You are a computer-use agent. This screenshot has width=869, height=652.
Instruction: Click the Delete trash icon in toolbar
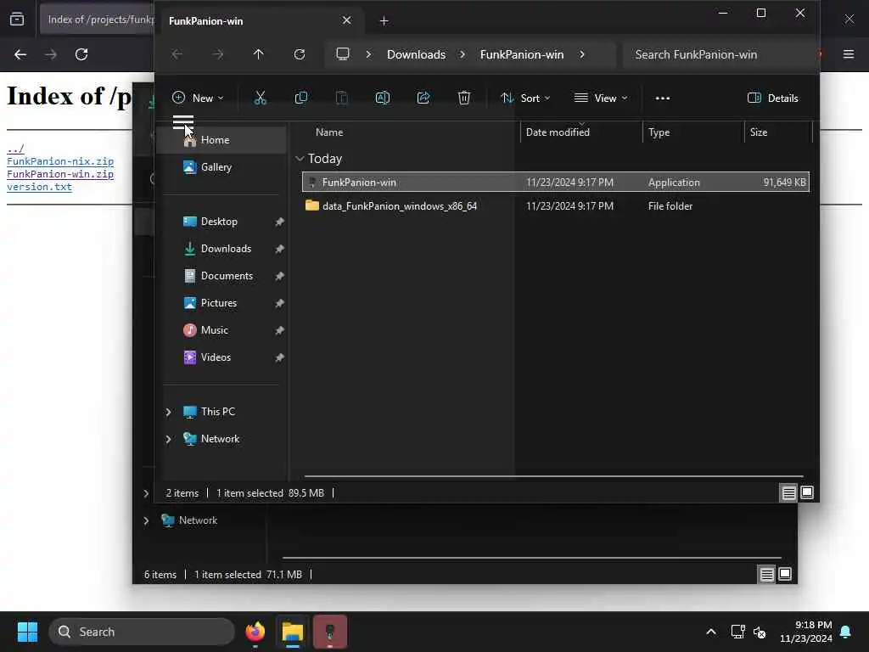pos(464,98)
